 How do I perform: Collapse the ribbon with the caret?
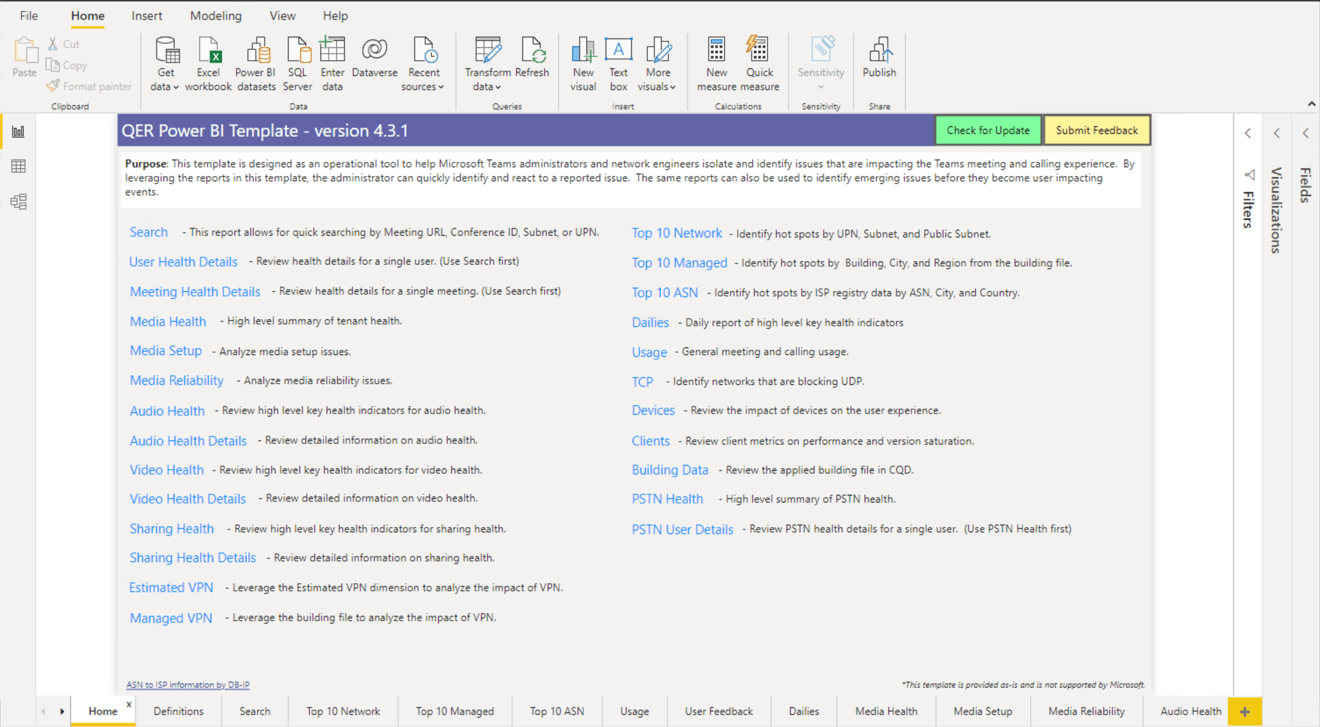1311,104
